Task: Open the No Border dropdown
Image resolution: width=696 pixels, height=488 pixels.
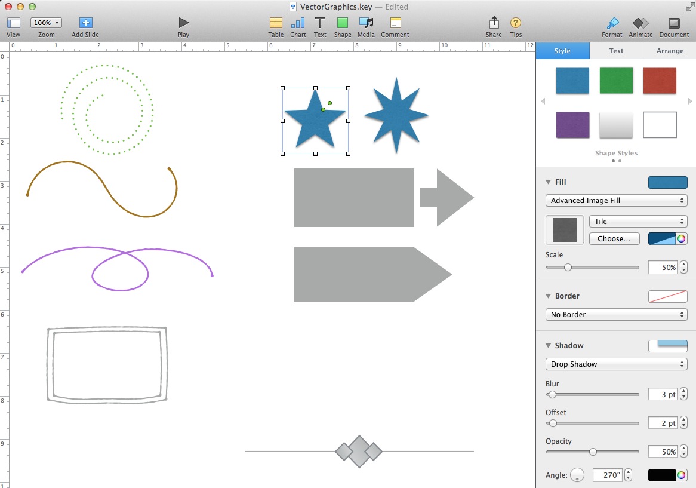Action: (616, 314)
